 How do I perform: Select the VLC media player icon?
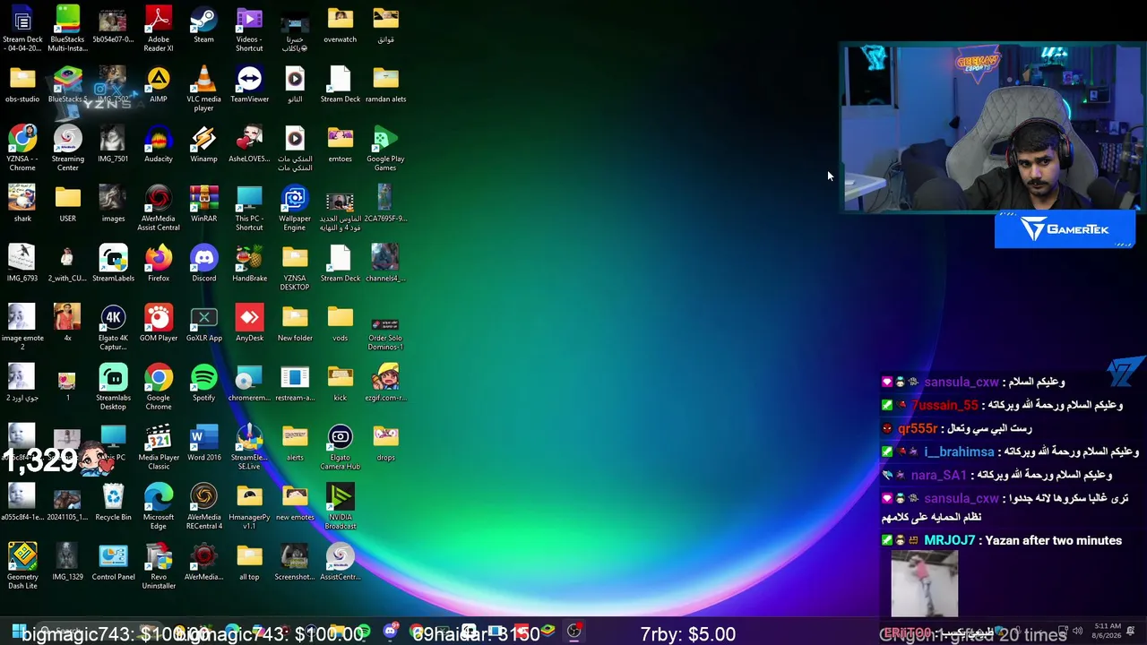(x=203, y=89)
